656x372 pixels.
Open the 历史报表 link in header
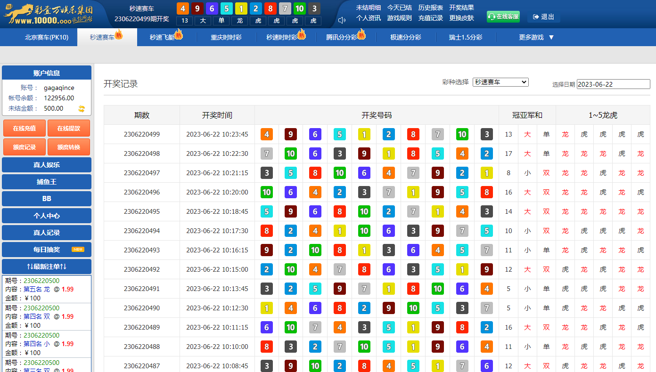pyautogui.click(x=430, y=8)
